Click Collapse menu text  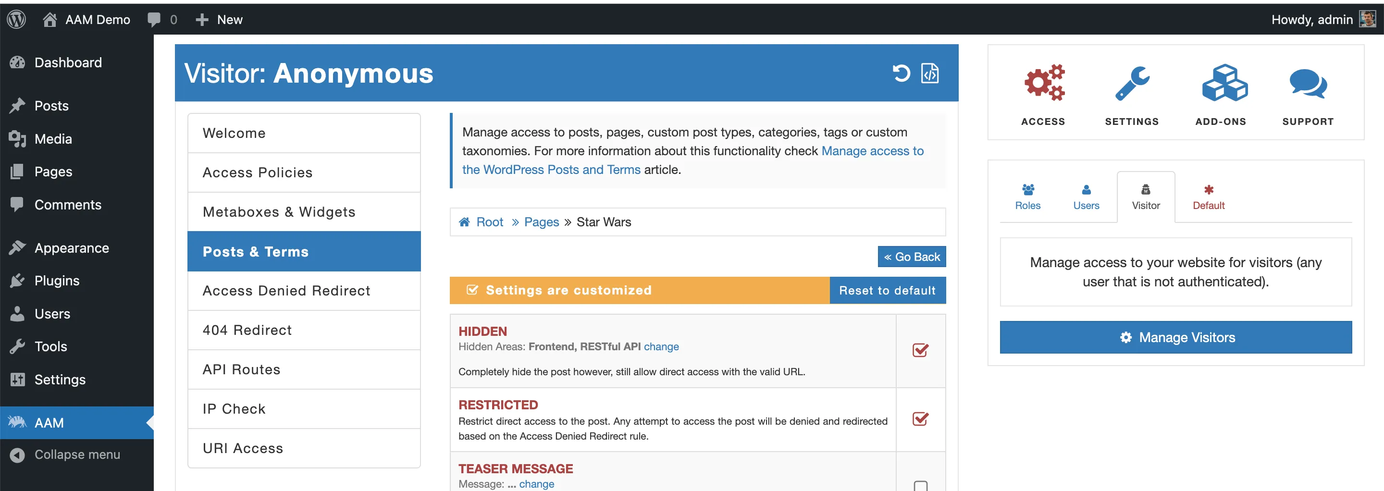(x=77, y=454)
